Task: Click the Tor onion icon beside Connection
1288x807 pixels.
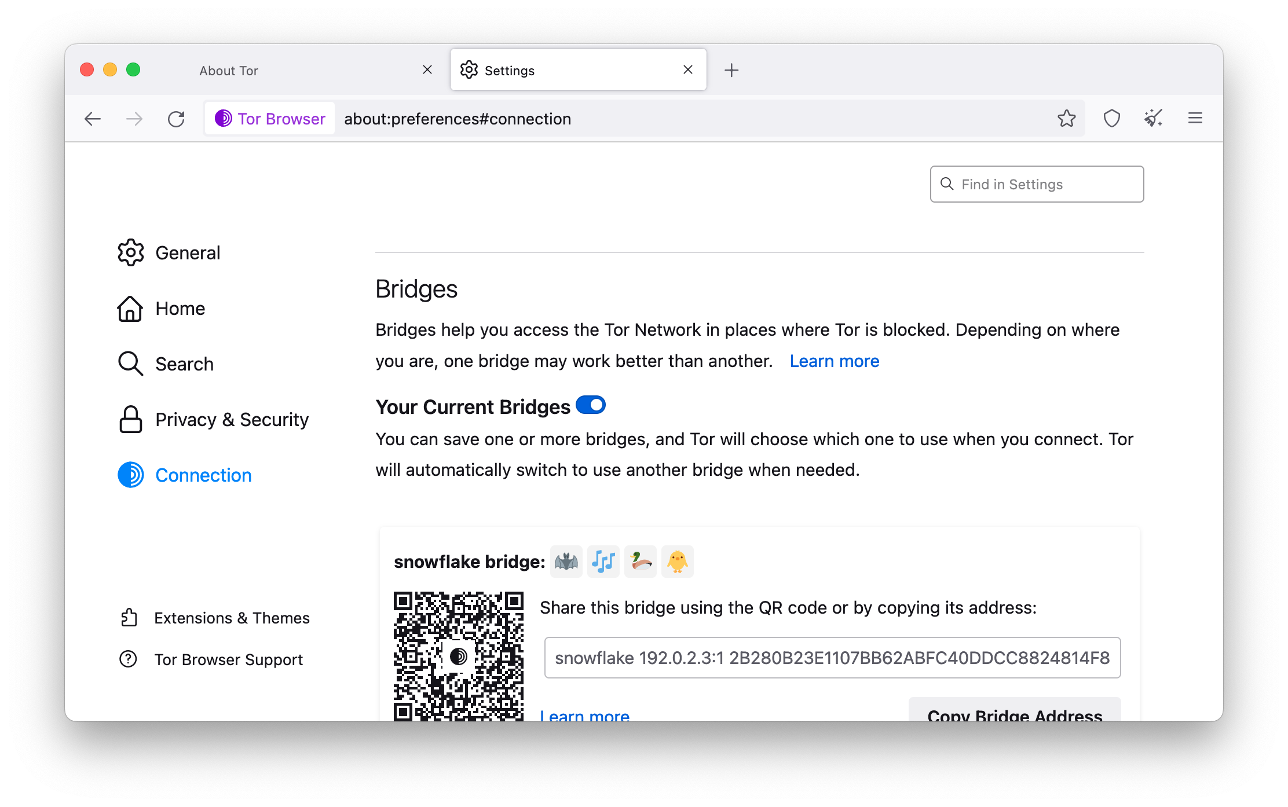Action: pyautogui.click(x=131, y=475)
